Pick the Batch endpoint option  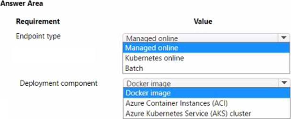tap(206, 68)
